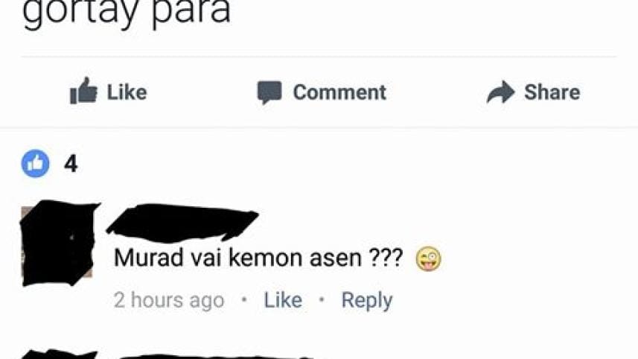Click the dot separator between Like and Reply
Image resolution: width=638 pixels, height=359 pixels.
click(322, 300)
